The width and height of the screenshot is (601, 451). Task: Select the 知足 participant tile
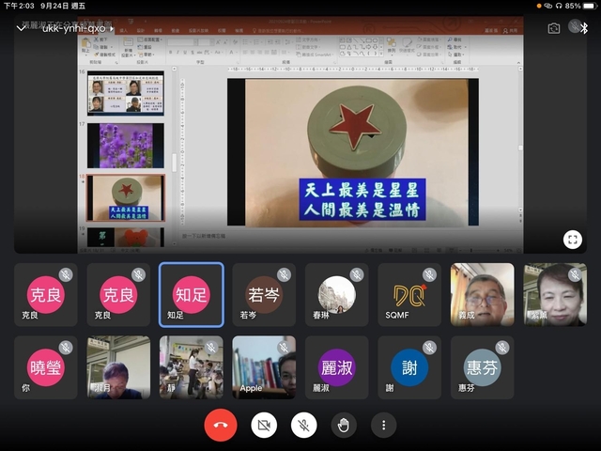[x=192, y=295]
